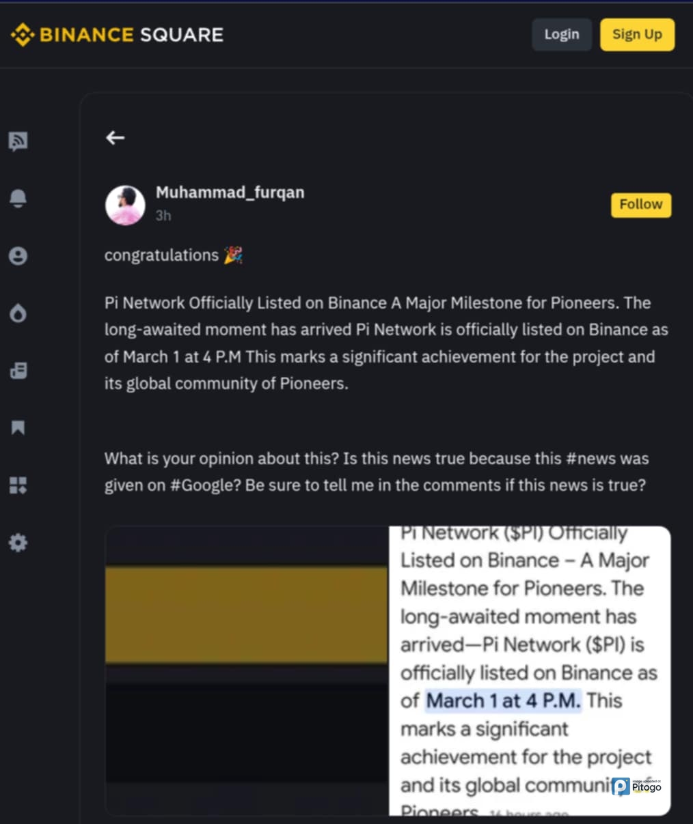Click the 3h post timestamp

click(x=163, y=216)
